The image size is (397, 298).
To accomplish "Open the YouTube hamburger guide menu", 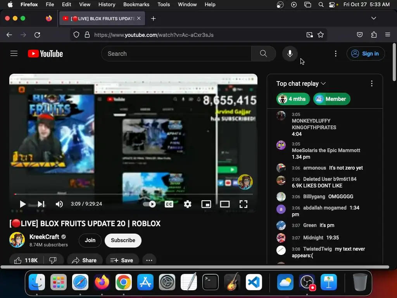I will coord(14,54).
